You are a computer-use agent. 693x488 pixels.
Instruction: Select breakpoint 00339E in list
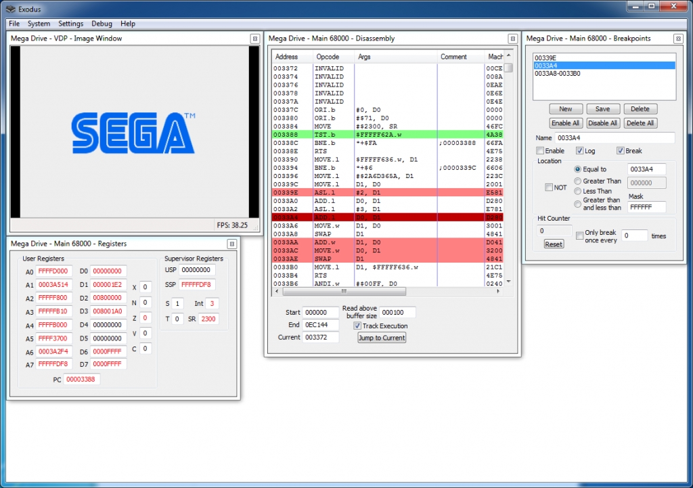click(x=604, y=58)
